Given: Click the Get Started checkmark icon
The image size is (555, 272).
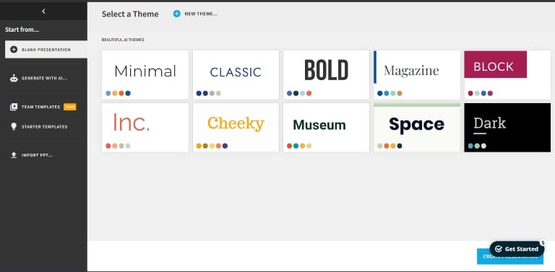Looking at the screenshot, I should coord(499,249).
